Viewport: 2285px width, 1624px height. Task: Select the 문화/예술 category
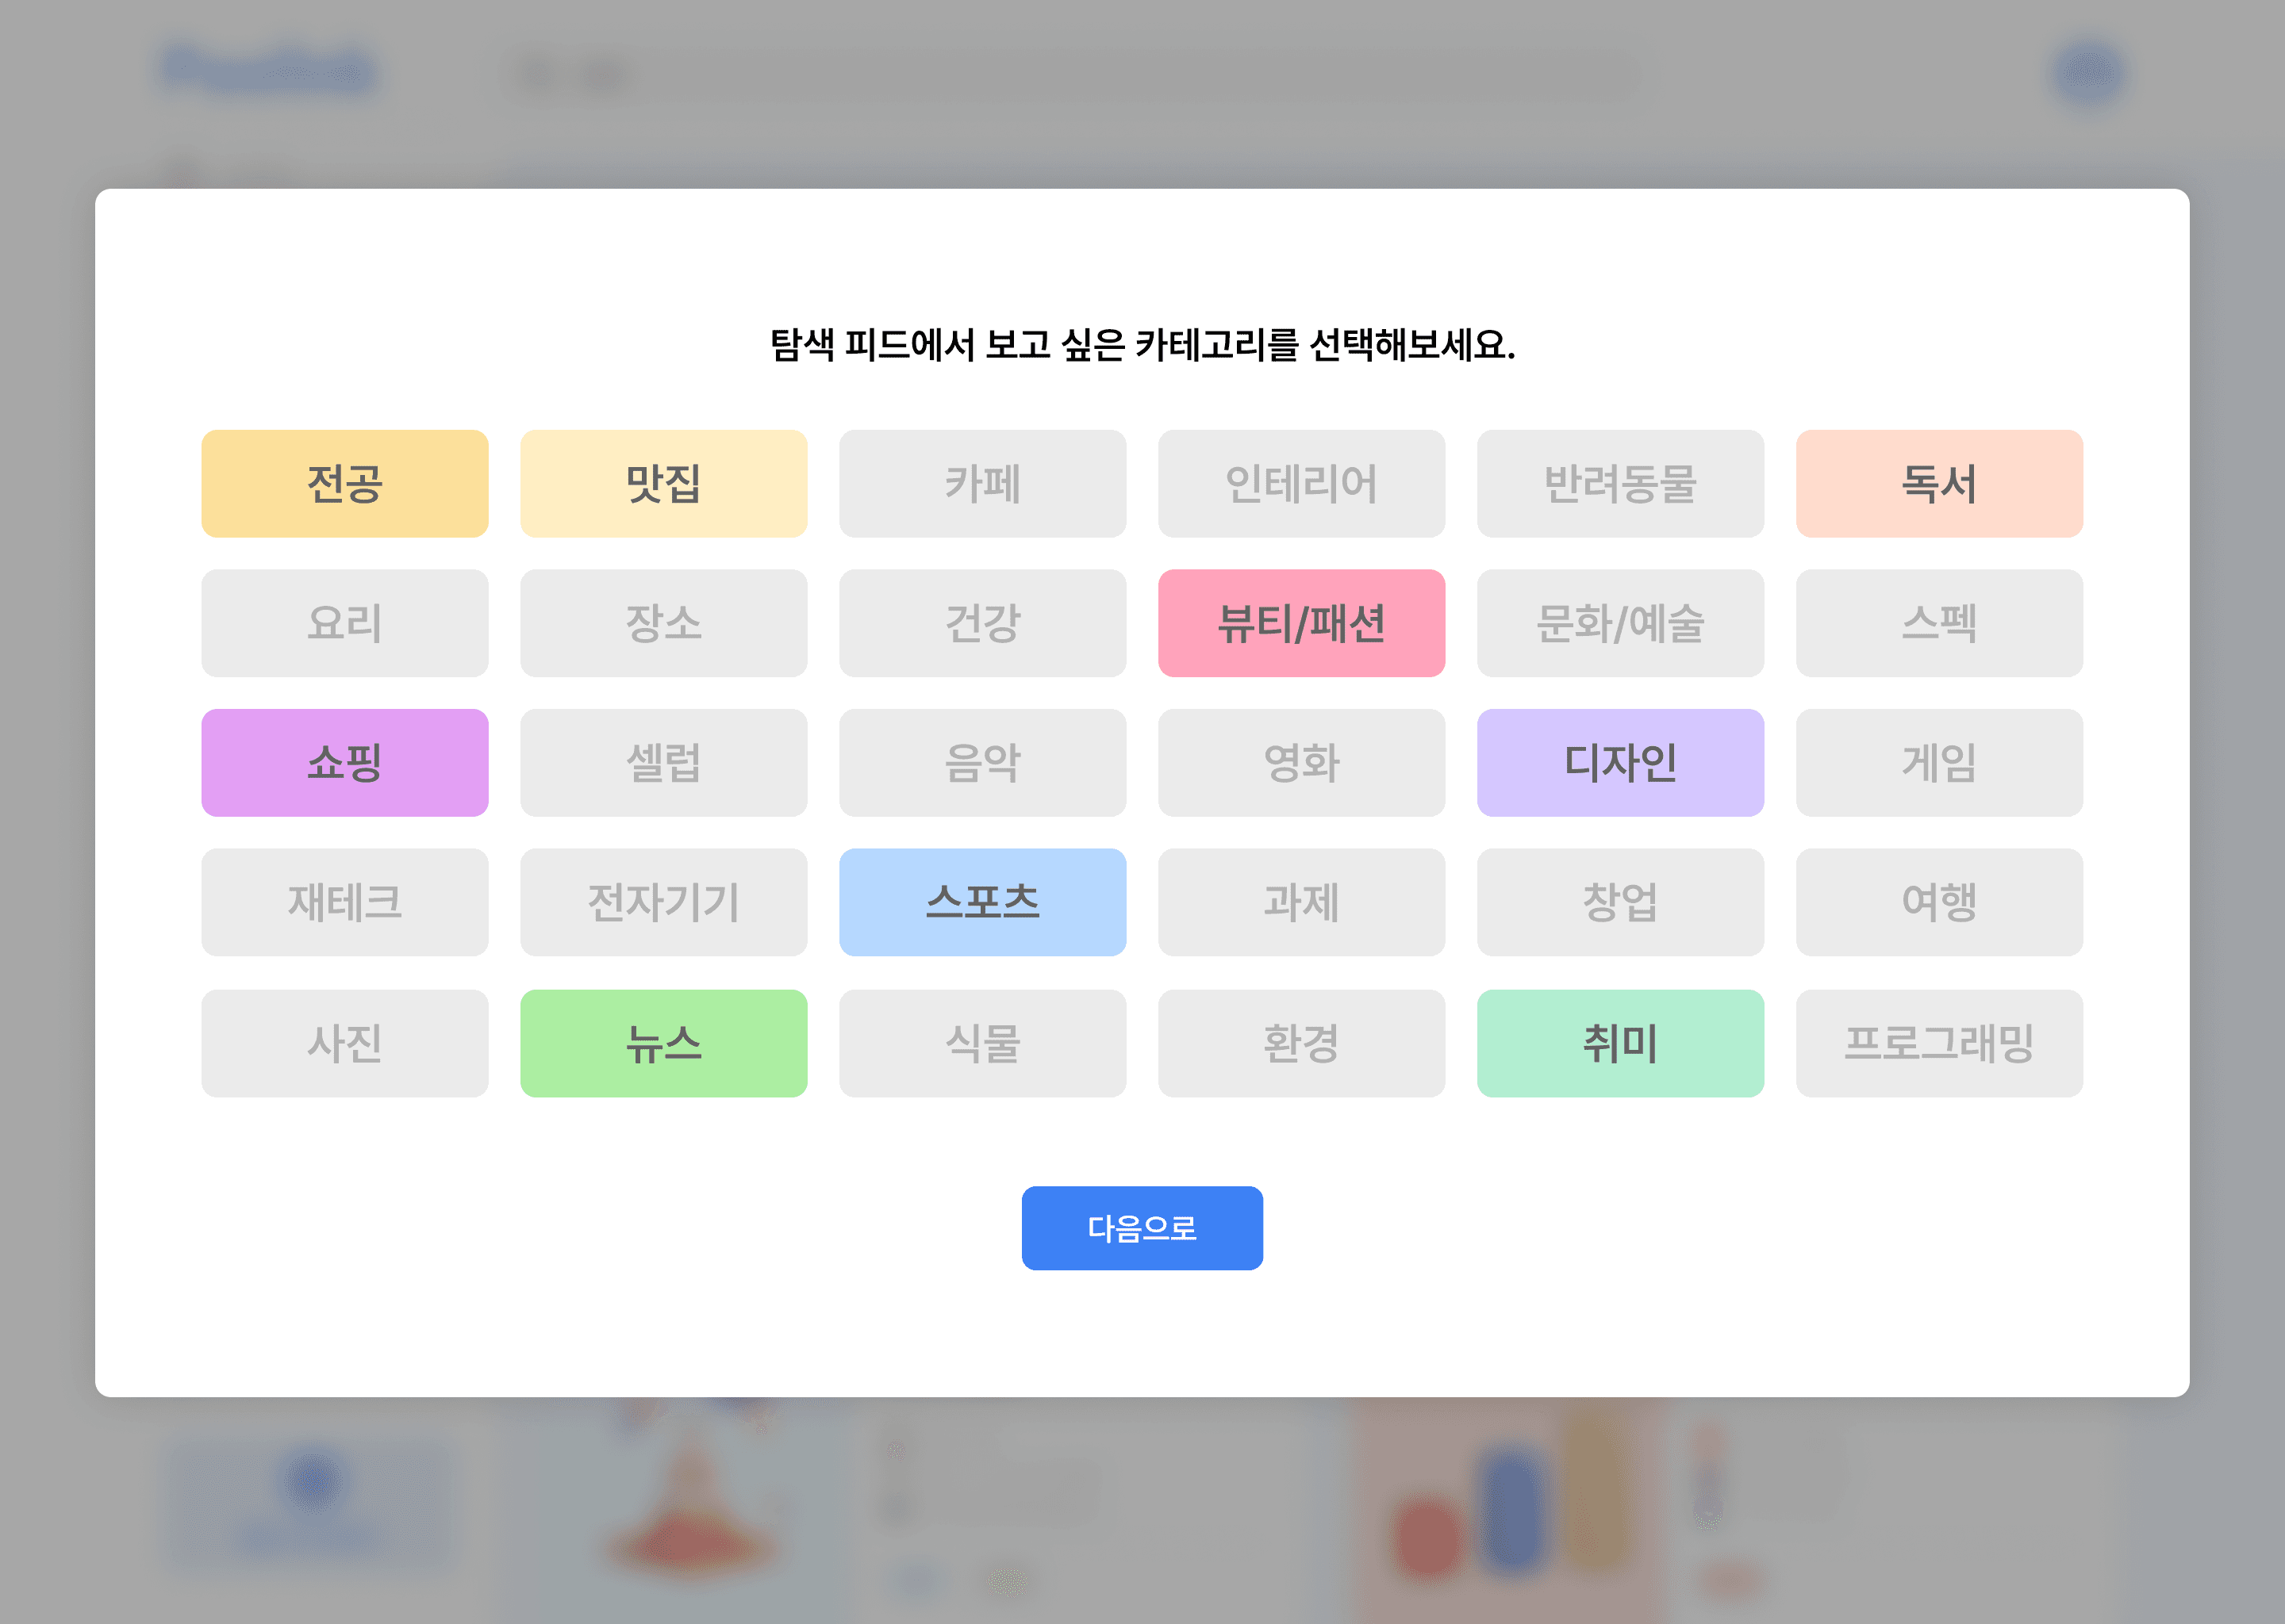[x=1619, y=623]
